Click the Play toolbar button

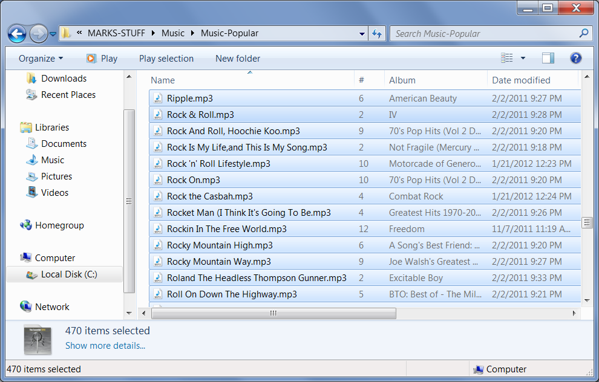(102, 59)
